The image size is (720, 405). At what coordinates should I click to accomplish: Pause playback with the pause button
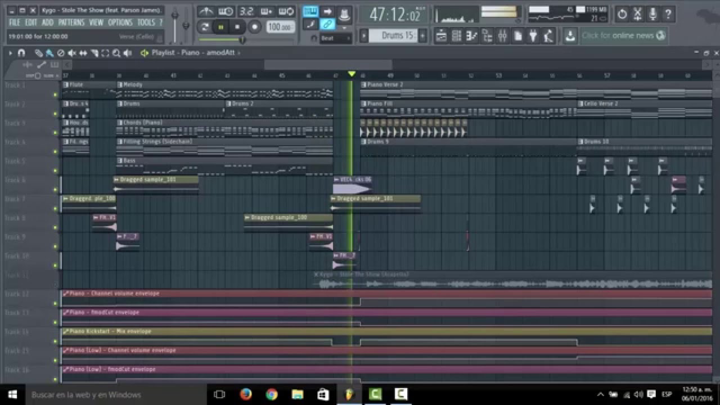point(221,26)
